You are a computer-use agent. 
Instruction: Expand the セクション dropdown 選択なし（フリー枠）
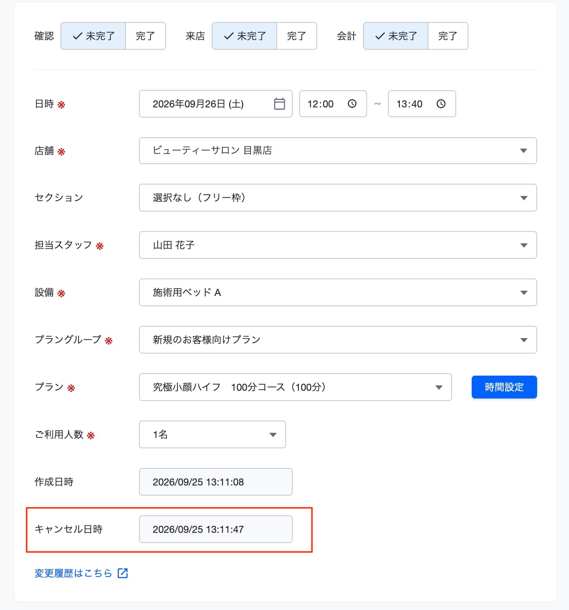tap(338, 198)
